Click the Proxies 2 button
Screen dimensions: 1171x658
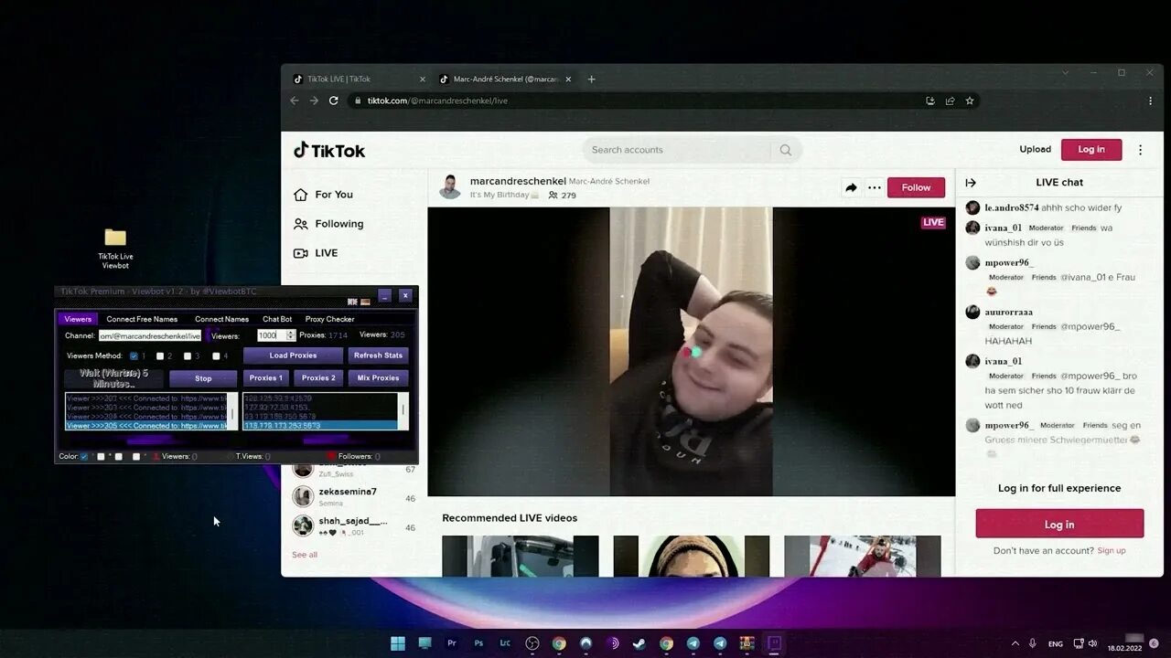click(x=318, y=377)
